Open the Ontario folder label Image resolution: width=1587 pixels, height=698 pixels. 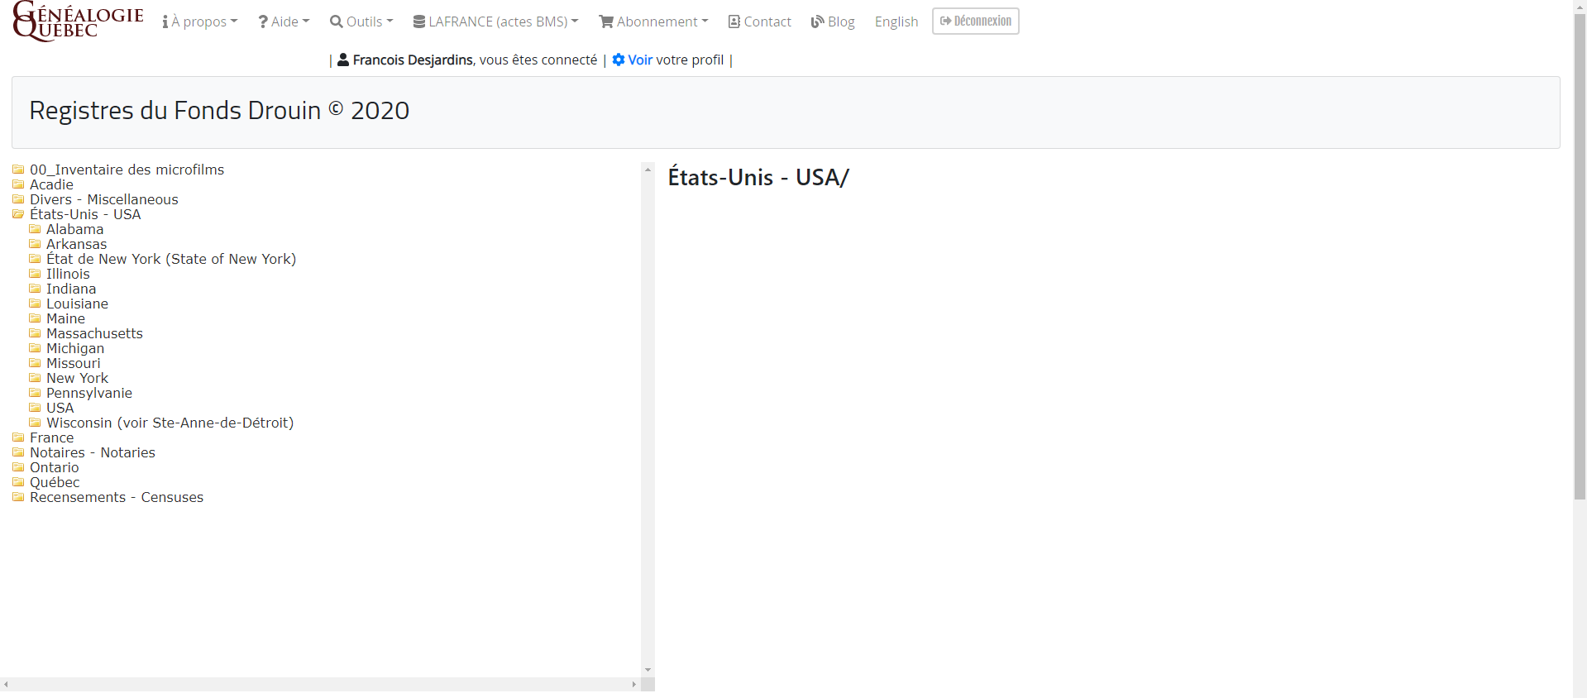pyautogui.click(x=55, y=467)
